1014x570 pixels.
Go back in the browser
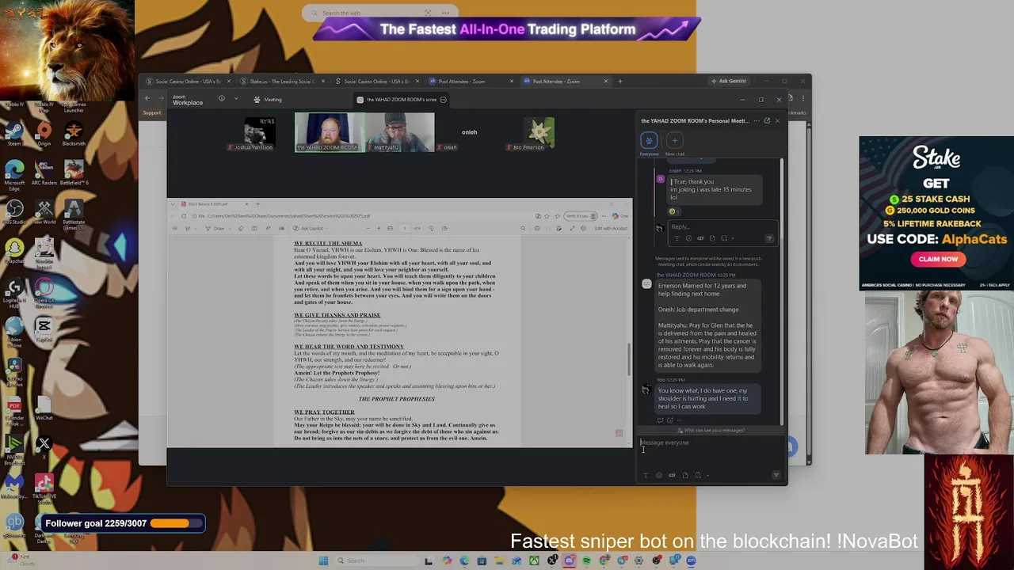147,98
